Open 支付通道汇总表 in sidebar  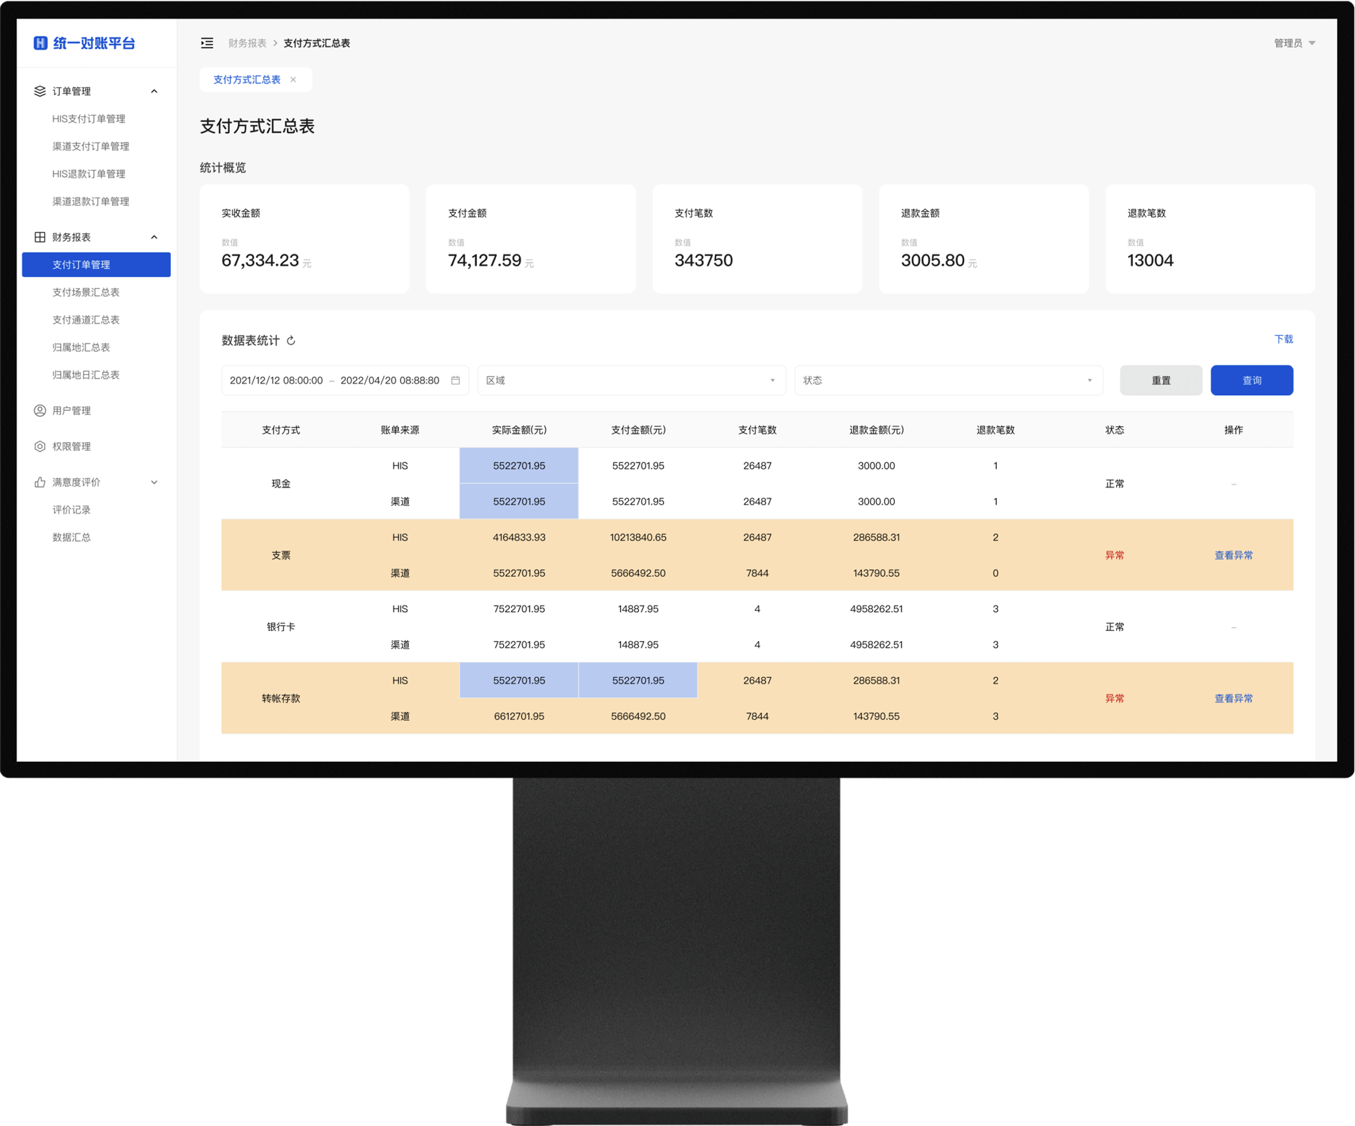click(86, 319)
